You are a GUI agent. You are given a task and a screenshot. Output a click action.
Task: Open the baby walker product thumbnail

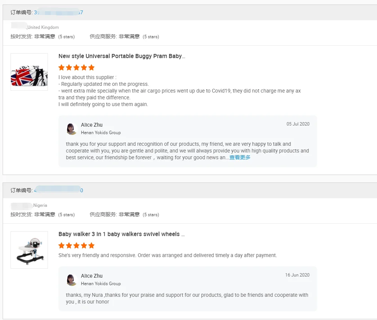(x=29, y=250)
